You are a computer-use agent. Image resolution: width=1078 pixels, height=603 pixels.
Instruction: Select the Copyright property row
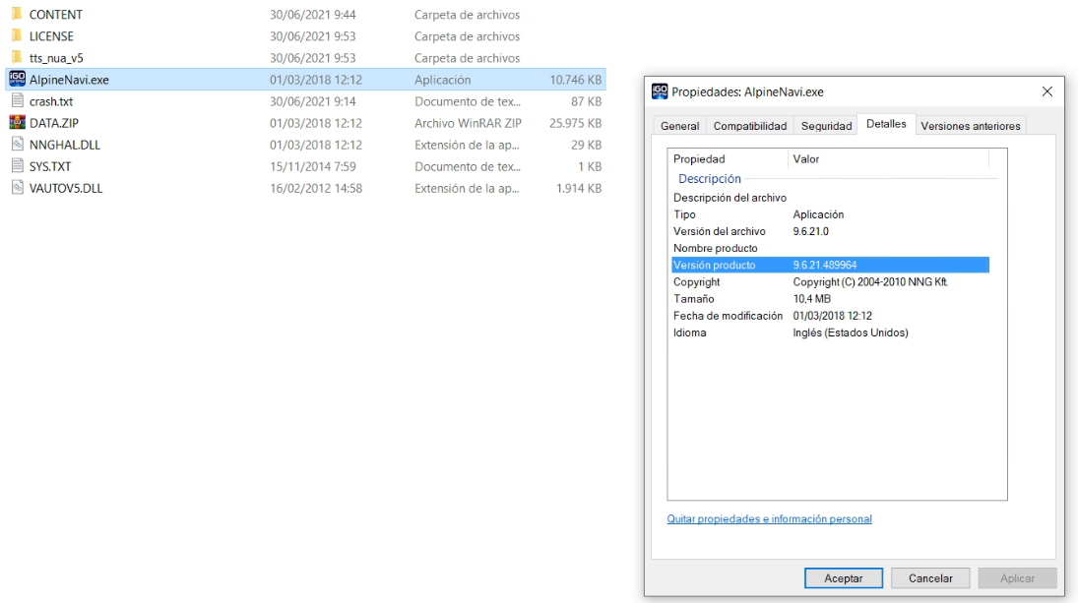pos(831,282)
